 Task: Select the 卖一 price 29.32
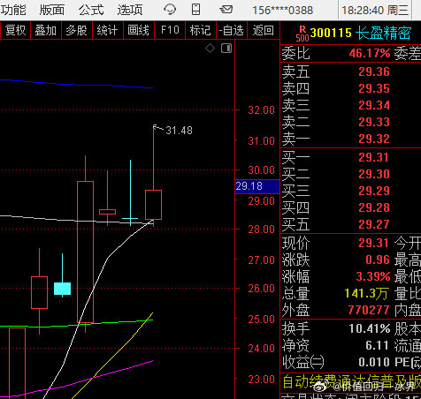tap(374, 139)
